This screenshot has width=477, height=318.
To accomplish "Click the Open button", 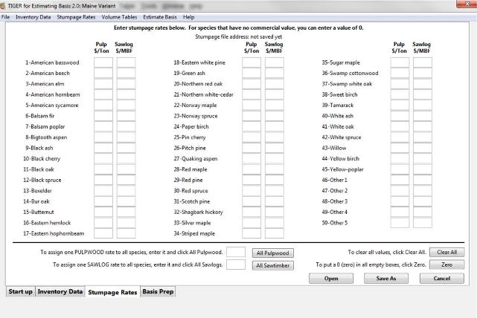I will click(331, 278).
